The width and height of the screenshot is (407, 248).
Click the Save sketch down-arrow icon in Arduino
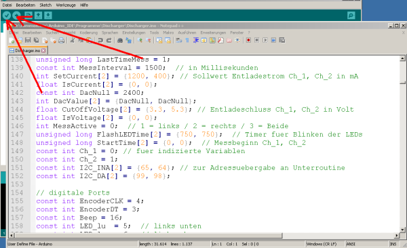48,16
